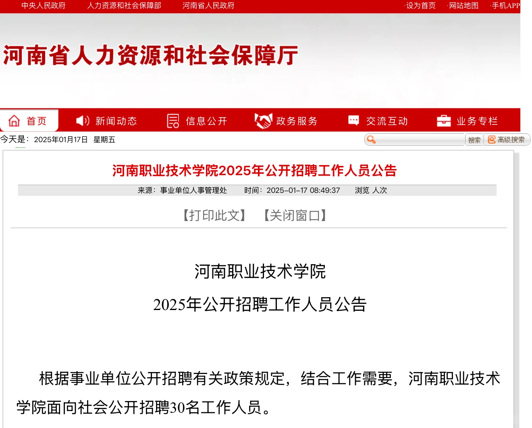Open the 政务服务 section

tap(297, 121)
